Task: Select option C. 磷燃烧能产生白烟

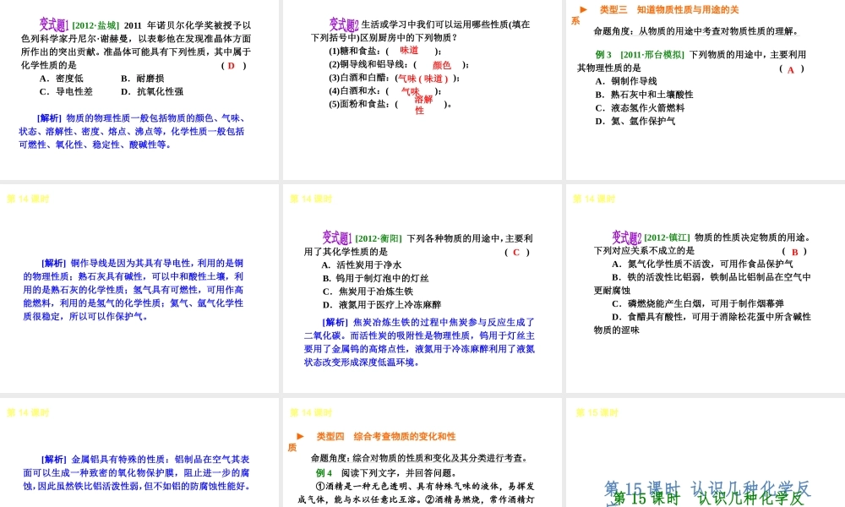Action: click(698, 304)
